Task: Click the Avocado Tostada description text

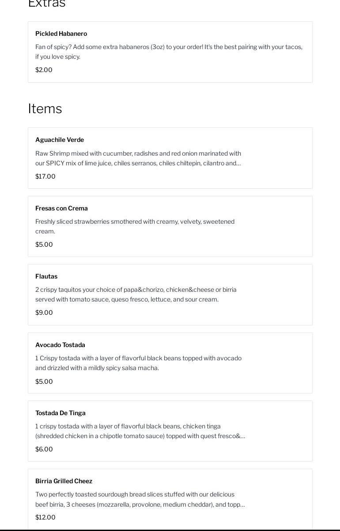Action: click(x=138, y=363)
